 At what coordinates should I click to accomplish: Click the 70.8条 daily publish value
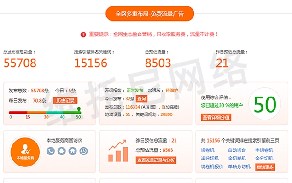40,101
